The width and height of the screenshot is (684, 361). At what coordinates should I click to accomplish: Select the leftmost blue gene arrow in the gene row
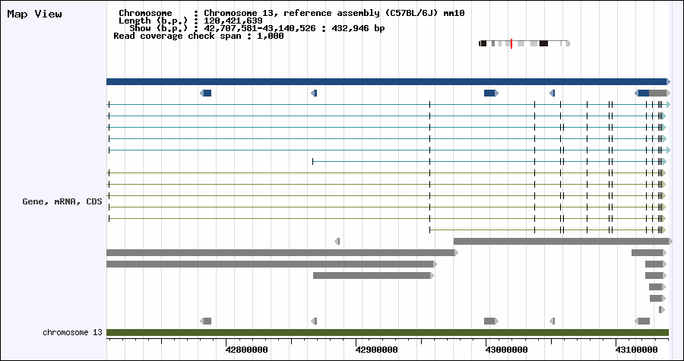click(x=205, y=93)
